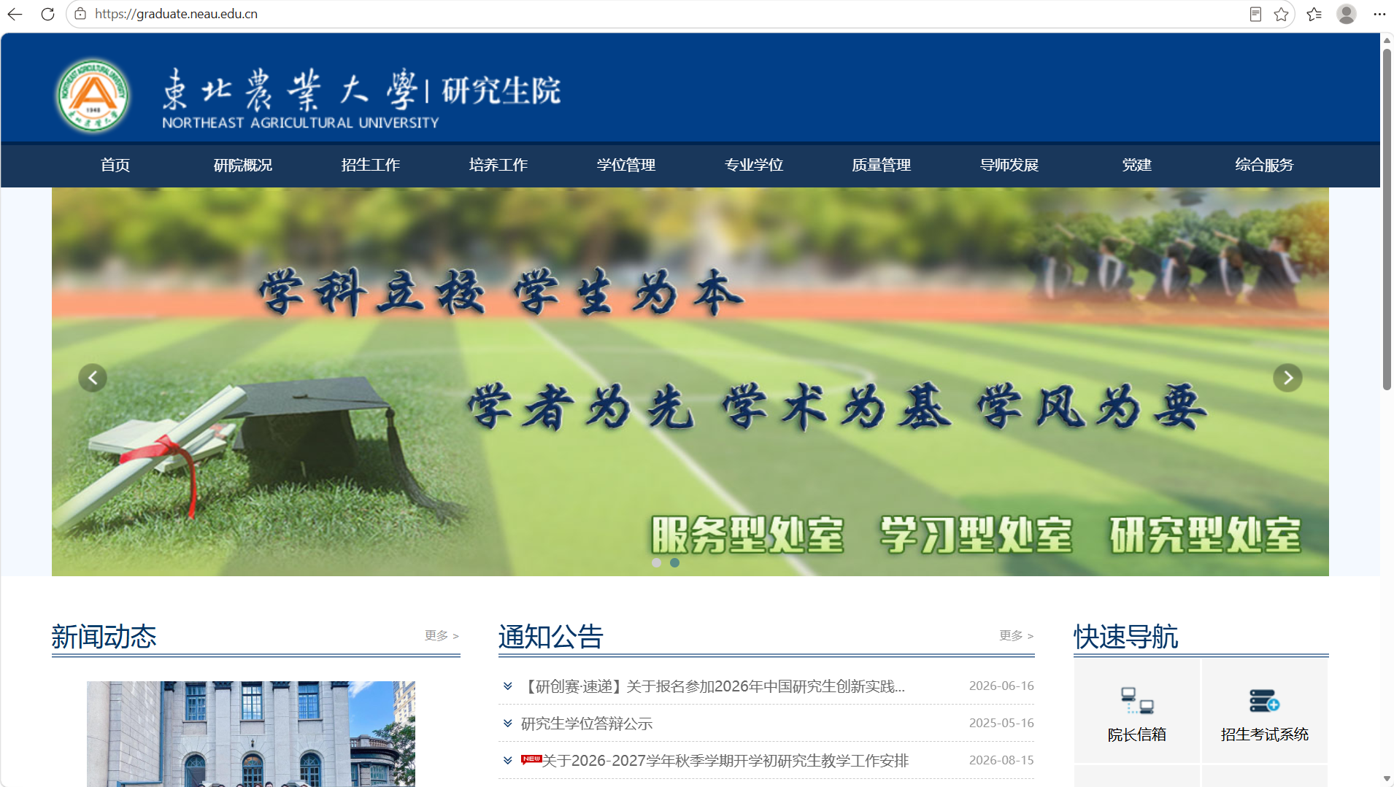Open the 培养工作 menu
The height and width of the screenshot is (787, 1394).
point(498,165)
